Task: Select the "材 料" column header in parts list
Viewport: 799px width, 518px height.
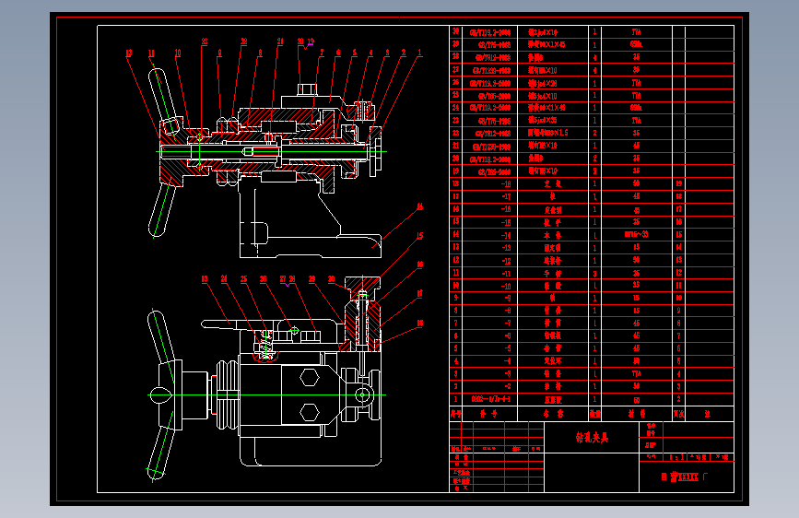Action: pos(637,414)
